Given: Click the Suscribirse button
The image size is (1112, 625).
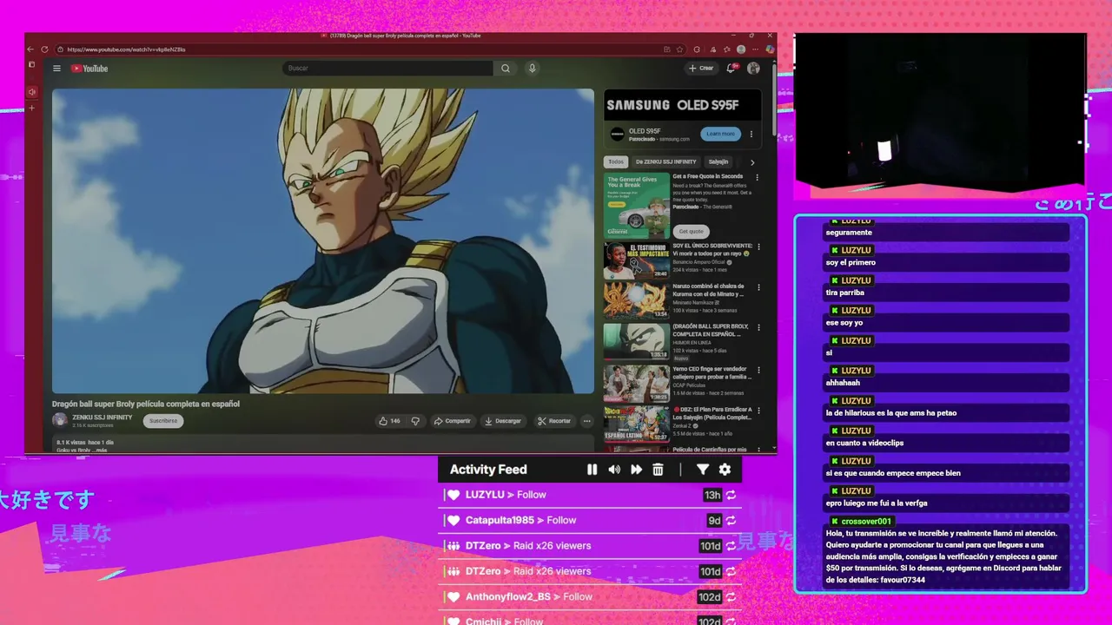Looking at the screenshot, I should click(163, 421).
